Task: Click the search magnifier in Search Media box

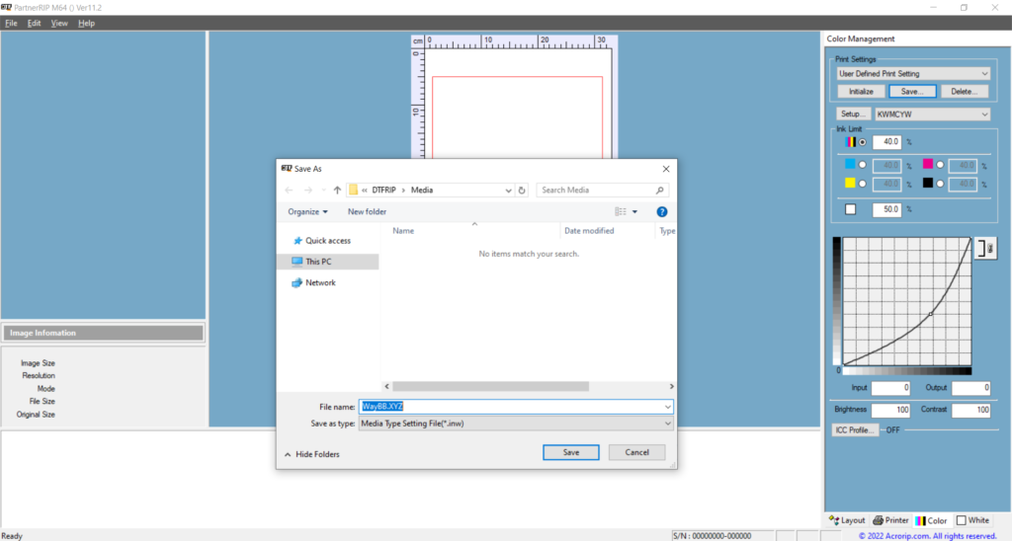Action: (x=660, y=190)
